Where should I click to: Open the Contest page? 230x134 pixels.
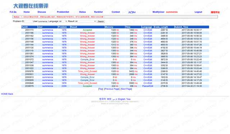tap(116, 12)
